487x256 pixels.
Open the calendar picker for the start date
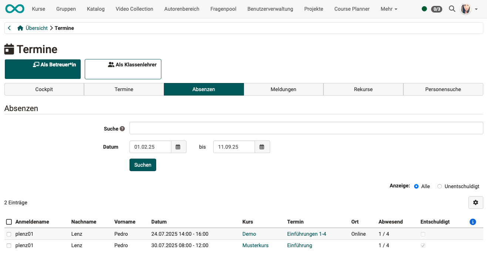pyautogui.click(x=178, y=146)
